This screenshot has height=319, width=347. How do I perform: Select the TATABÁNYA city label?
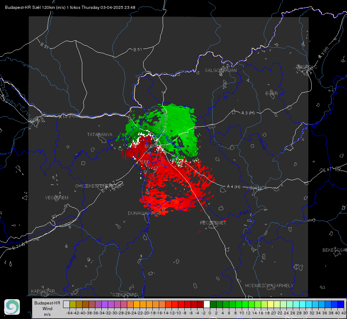click(100, 134)
